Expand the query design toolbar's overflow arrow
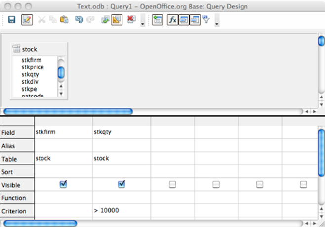This screenshot has width=325, height=227. pyautogui.click(x=216, y=23)
